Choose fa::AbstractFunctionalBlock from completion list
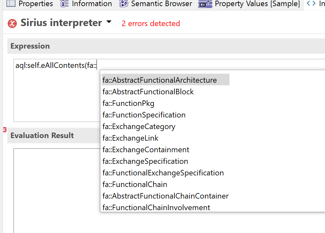 [x=148, y=92]
